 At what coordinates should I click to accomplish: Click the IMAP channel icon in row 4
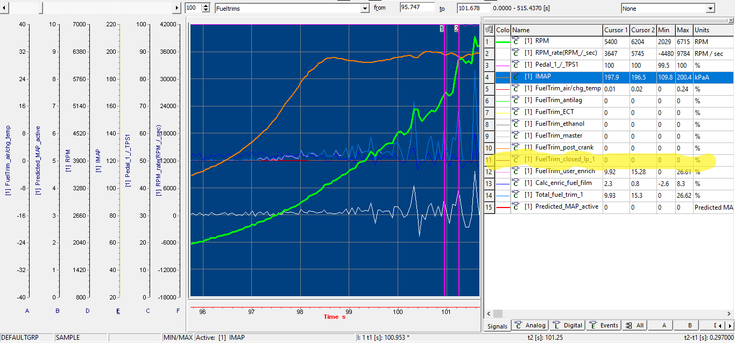click(x=516, y=77)
